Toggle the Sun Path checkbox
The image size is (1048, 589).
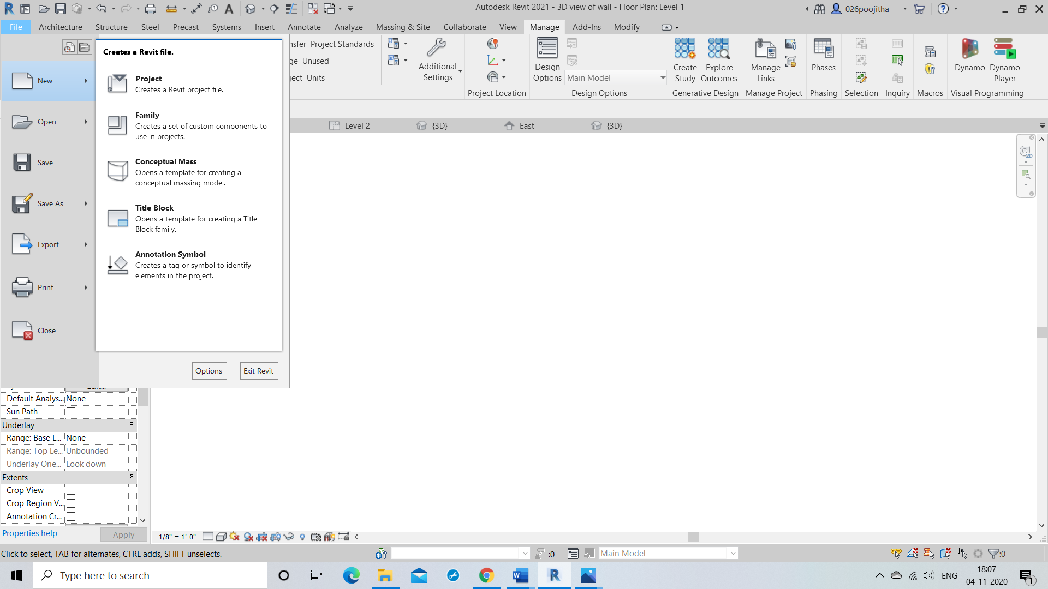(x=70, y=411)
